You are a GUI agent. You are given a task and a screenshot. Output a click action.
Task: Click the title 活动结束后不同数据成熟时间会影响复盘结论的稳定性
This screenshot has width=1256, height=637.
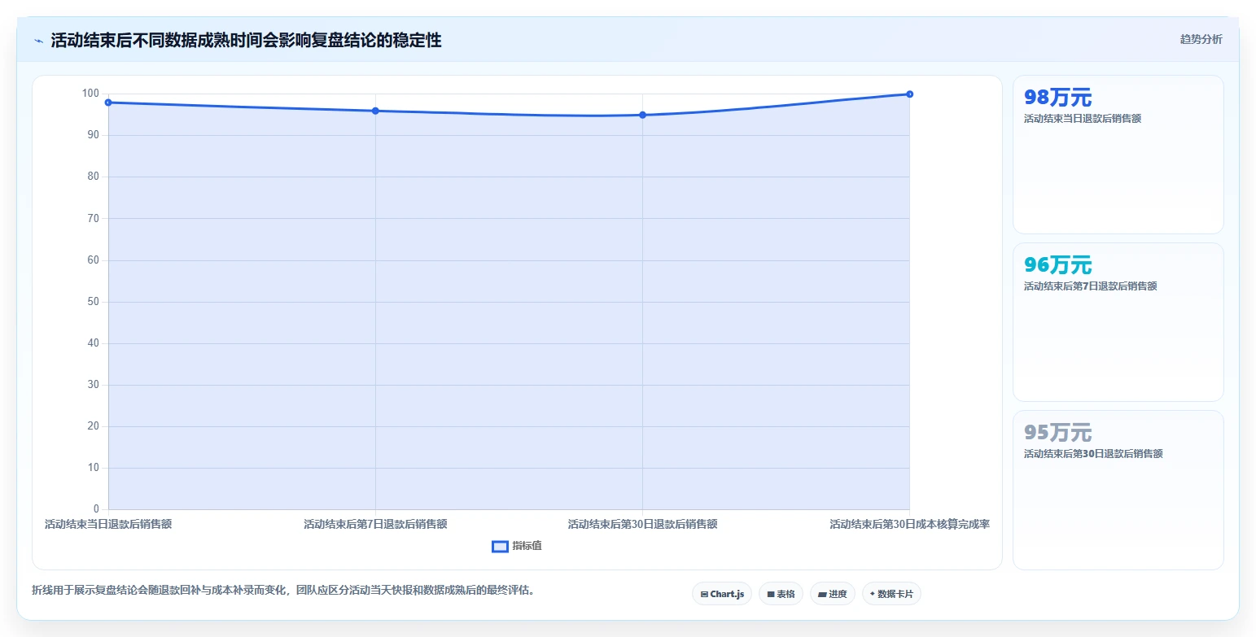pyautogui.click(x=246, y=40)
